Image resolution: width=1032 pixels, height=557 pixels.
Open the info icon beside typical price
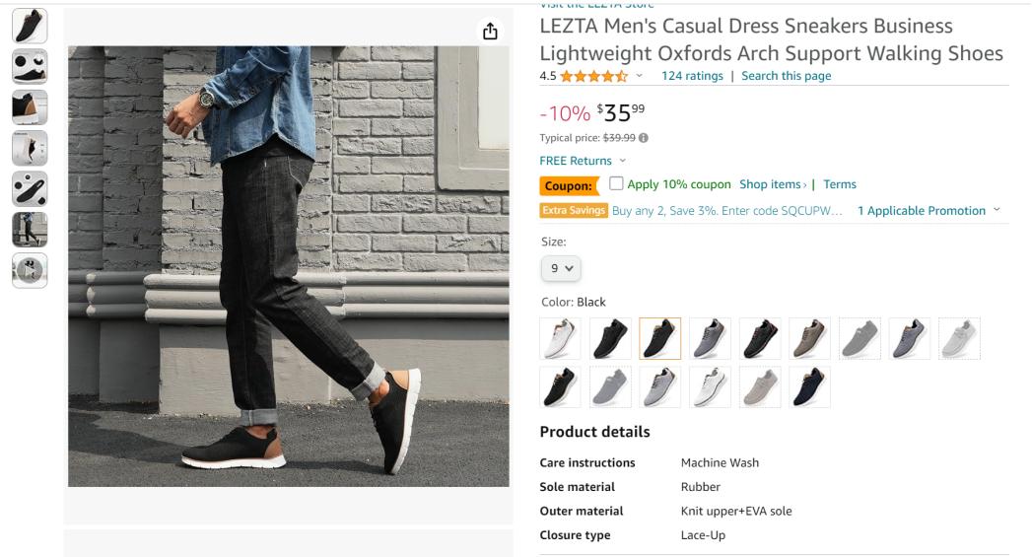(643, 138)
